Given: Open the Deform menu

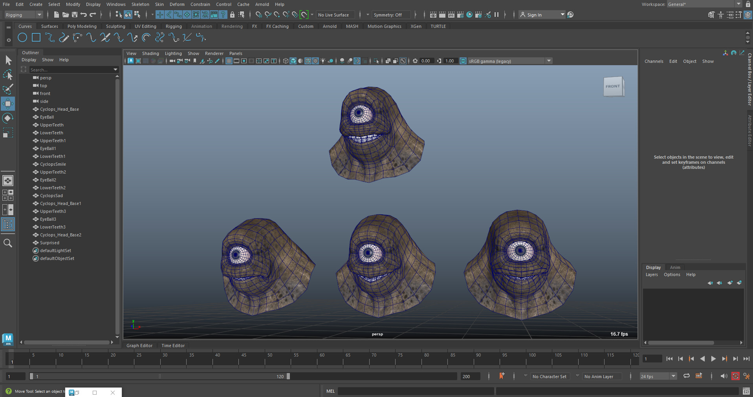Looking at the screenshot, I should [177, 4].
